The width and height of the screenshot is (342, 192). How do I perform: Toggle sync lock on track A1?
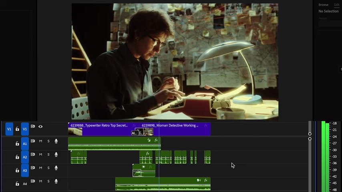point(33,141)
